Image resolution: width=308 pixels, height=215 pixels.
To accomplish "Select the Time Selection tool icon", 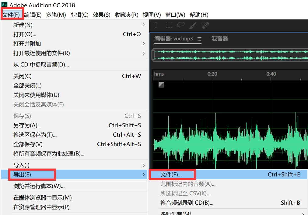I will [156, 25].
